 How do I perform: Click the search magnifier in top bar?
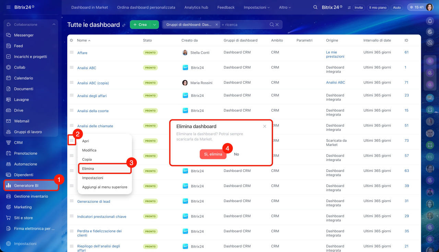pyautogui.click(x=315, y=7)
